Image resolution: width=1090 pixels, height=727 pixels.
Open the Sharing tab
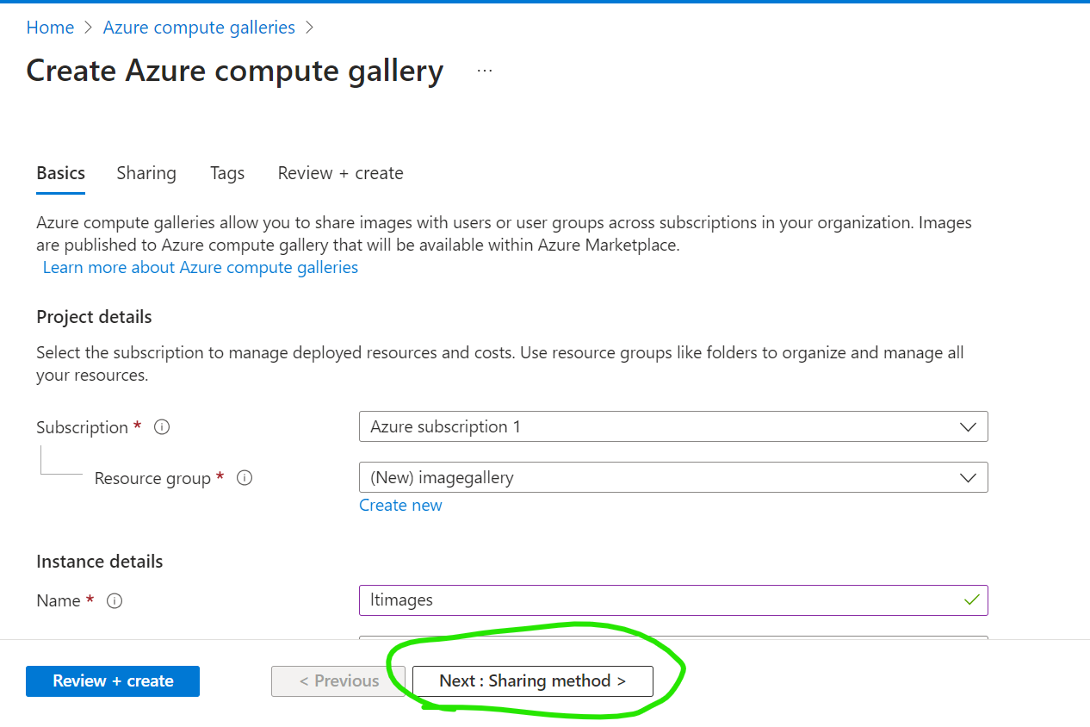146,173
